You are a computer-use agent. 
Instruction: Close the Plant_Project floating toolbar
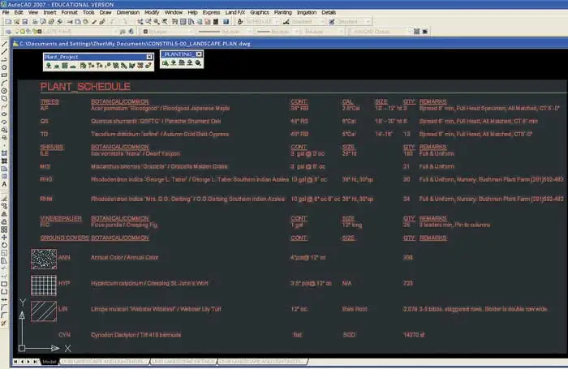click(149, 57)
